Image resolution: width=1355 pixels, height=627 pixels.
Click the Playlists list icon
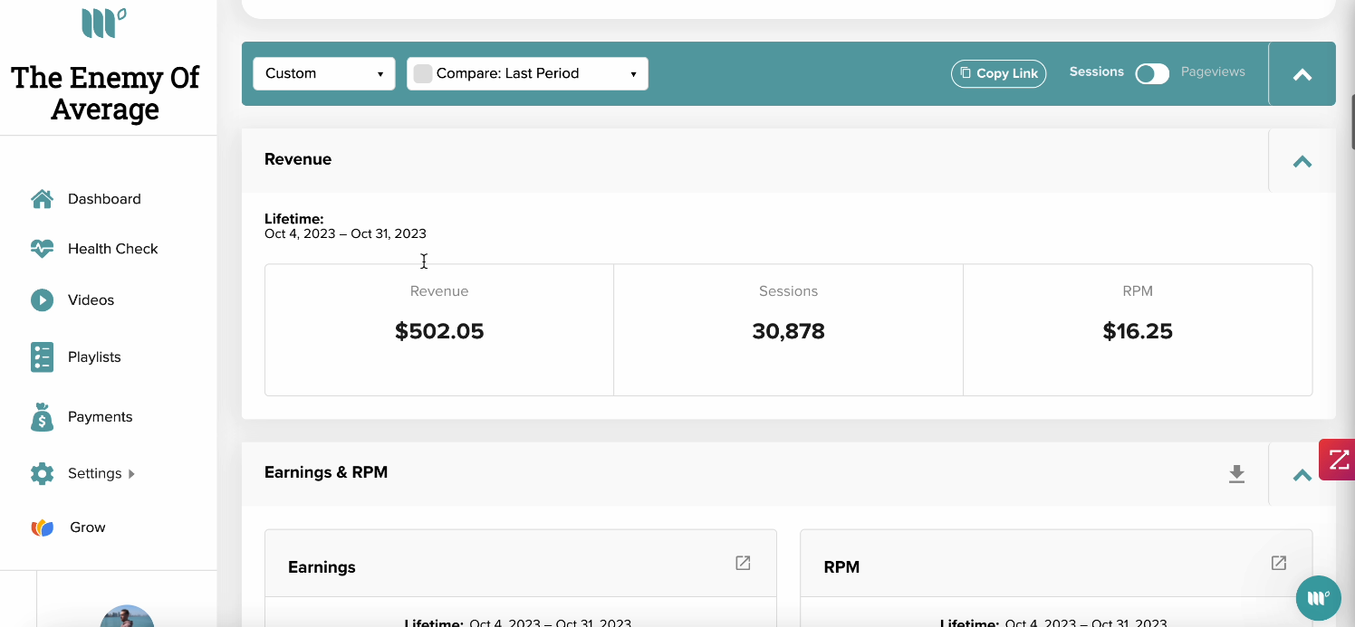(42, 357)
